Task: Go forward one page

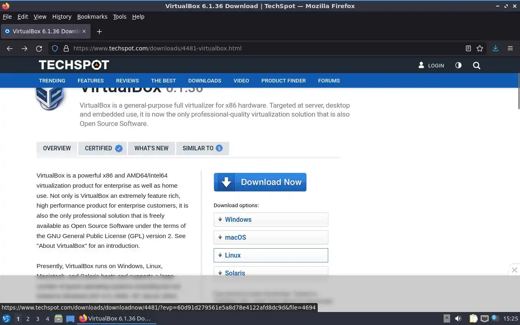Action: click(x=24, y=48)
